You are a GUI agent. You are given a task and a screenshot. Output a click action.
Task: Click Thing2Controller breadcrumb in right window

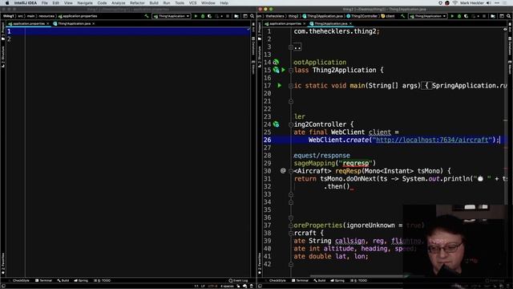click(x=362, y=16)
